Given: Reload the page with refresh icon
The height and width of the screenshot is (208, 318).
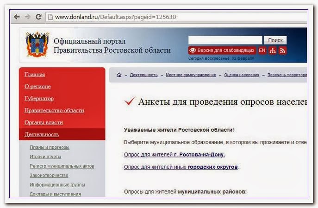Looking at the screenshot, I should click(38, 17).
